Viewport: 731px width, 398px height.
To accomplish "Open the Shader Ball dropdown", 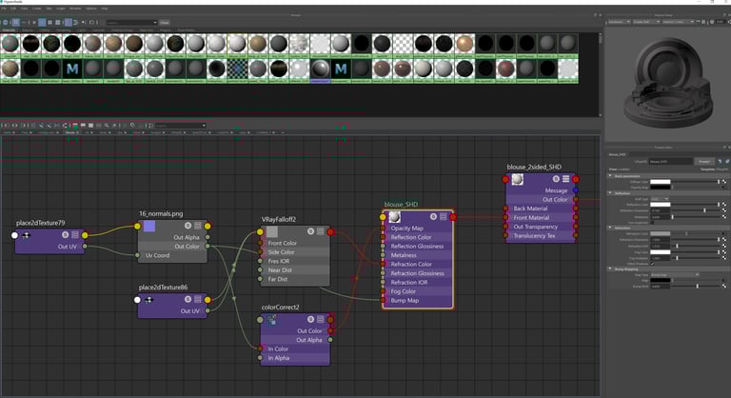I will [646, 22].
